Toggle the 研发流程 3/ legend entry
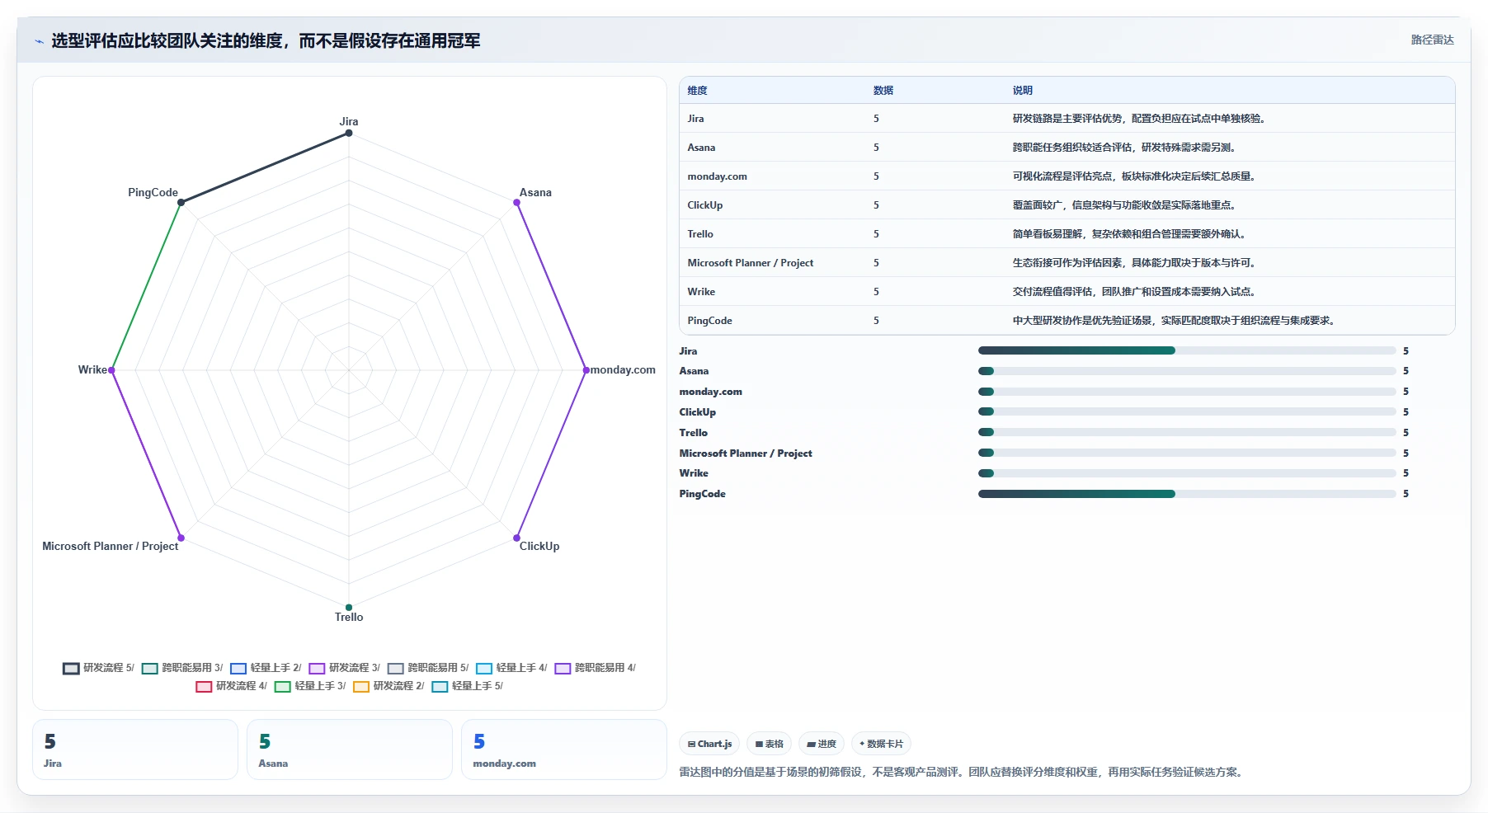This screenshot has width=1488, height=813. coord(345,668)
